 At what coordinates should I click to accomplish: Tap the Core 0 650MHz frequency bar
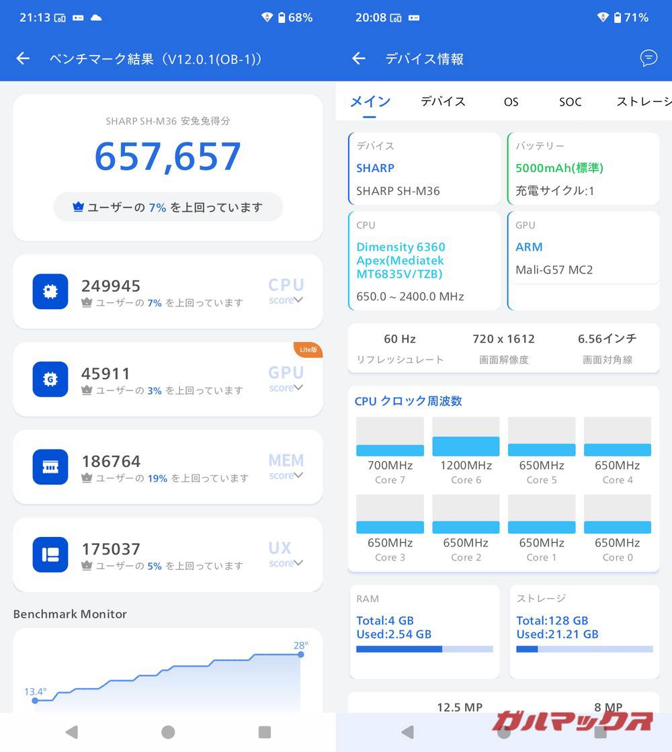click(x=618, y=514)
